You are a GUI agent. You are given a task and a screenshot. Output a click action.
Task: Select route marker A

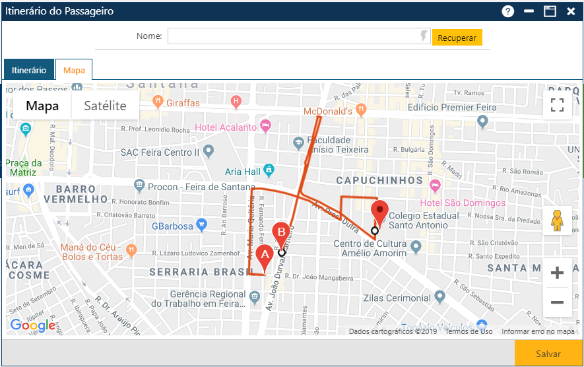(x=265, y=258)
